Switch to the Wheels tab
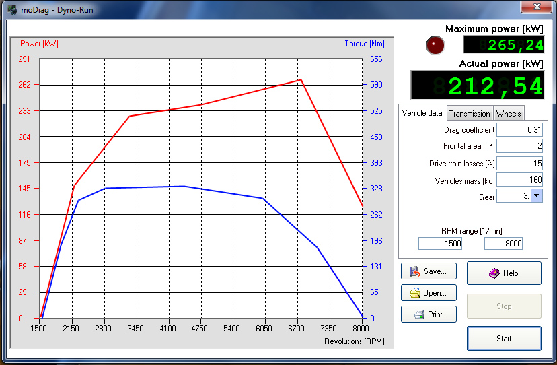Viewport: 557px width, 365px height. (509, 114)
